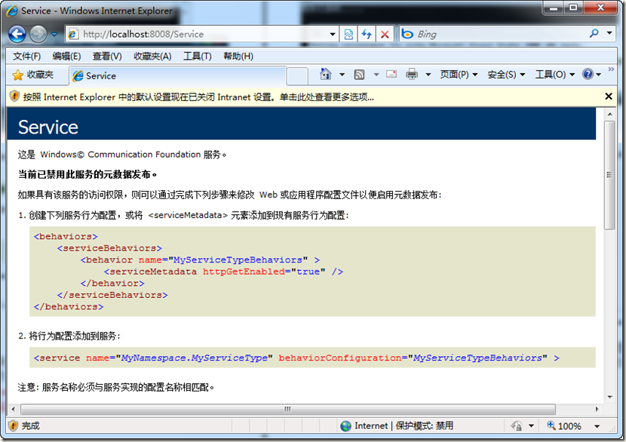The width and height of the screenshot is (626, 442).
Task: Click the Intranet settings information bar message
Action: click(x=198, y=97)
